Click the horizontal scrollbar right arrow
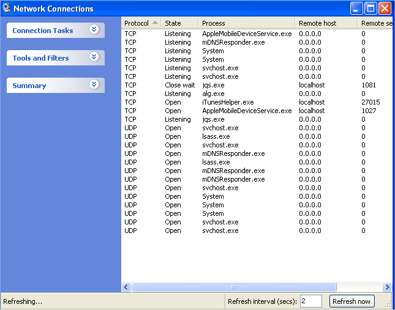This screenshot has width=395, height=310. [387, 287]
